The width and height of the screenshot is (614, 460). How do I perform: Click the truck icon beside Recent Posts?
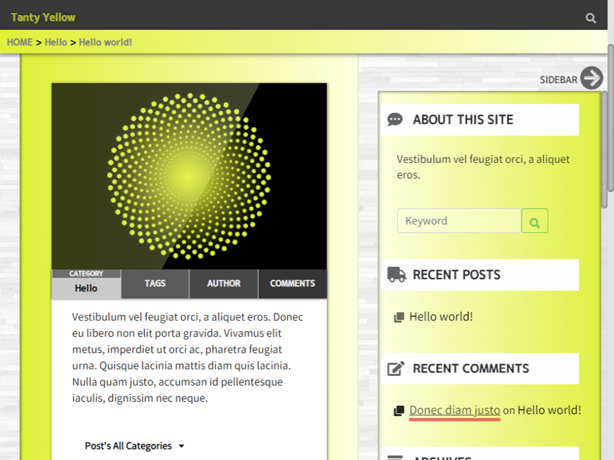[397, 274]
